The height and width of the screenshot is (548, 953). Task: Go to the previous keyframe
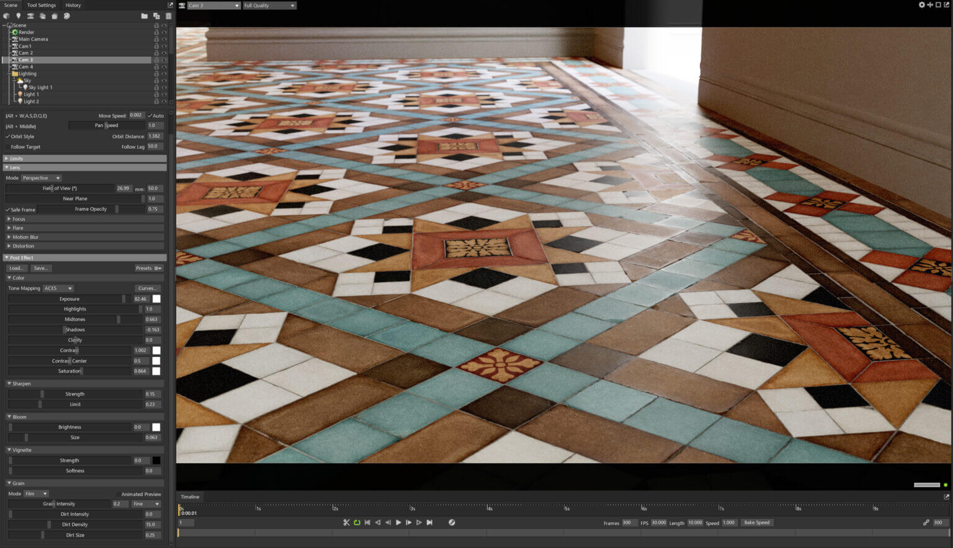378,523
